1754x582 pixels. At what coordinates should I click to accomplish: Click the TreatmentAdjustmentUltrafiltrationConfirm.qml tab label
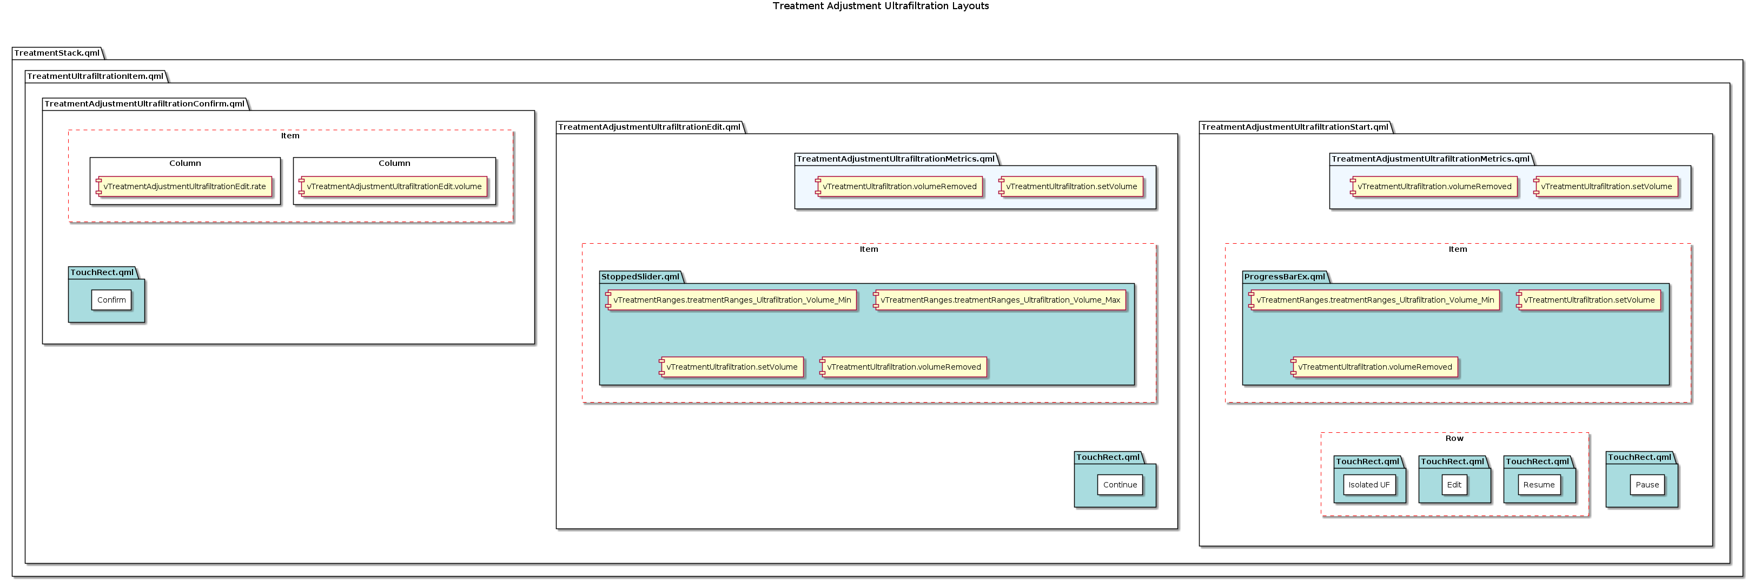click(144, 104)
